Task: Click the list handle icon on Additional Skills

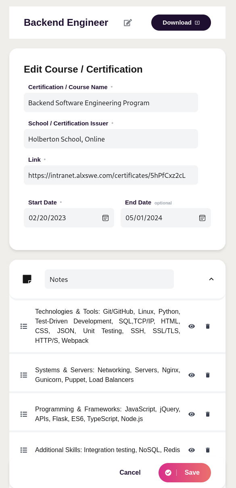Action: coord(24,450)
